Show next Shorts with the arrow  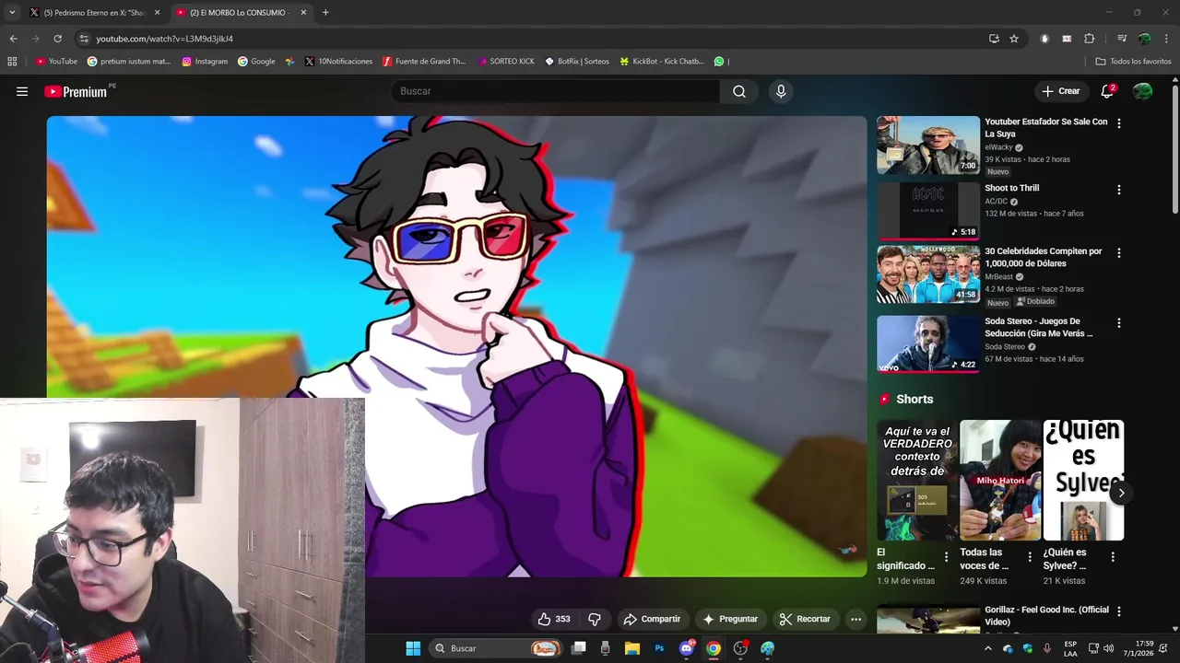(1121, 493)
